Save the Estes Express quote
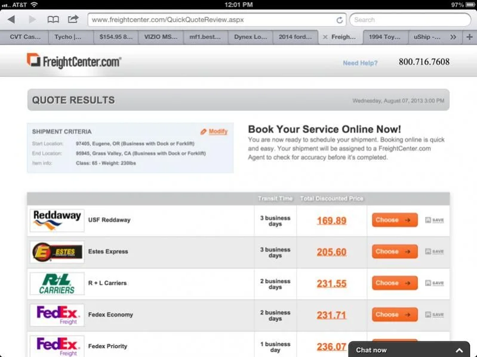Image resolution: width=477 pixels, height=357 pixels. tap(435, 252)
